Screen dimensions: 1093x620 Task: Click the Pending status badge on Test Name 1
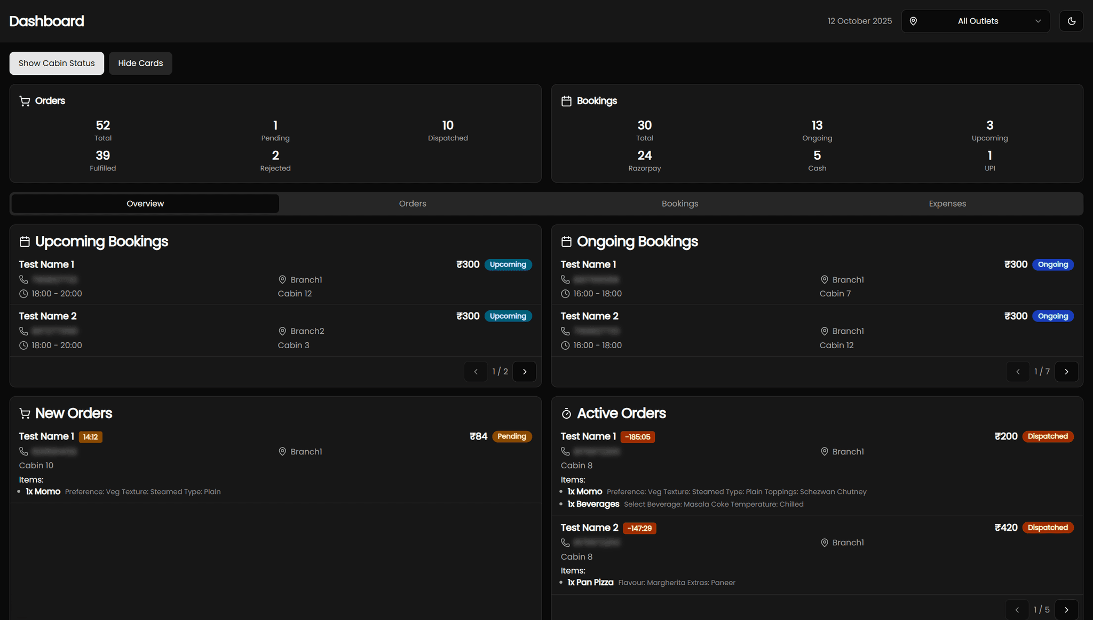point(511,436)
